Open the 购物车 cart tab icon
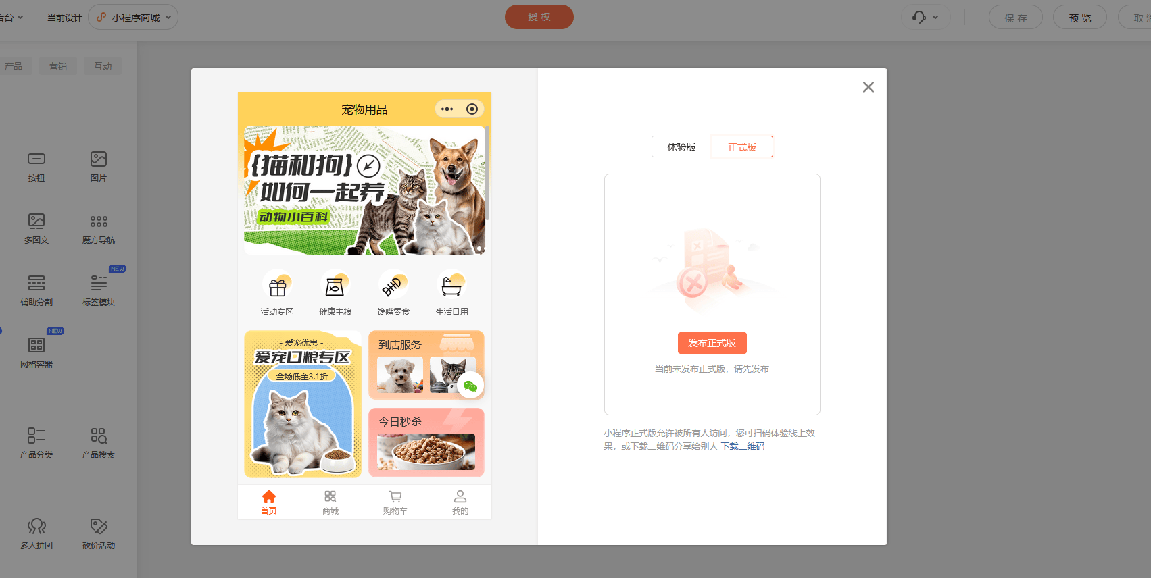This screenshot has width=1151, height=578. coord(395,497)
